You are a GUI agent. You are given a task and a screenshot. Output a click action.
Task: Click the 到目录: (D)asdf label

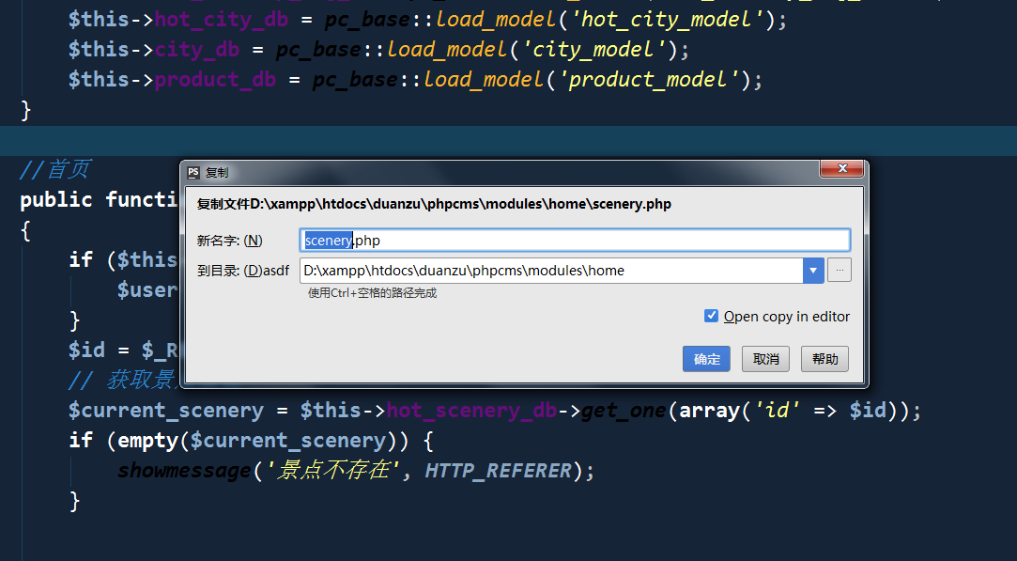243,271
